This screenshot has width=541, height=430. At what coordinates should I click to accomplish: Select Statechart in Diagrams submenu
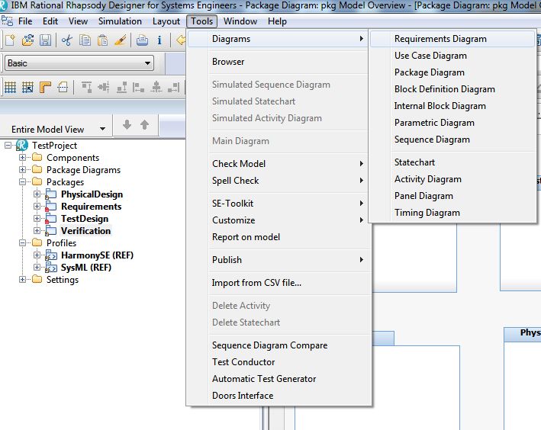452,162
